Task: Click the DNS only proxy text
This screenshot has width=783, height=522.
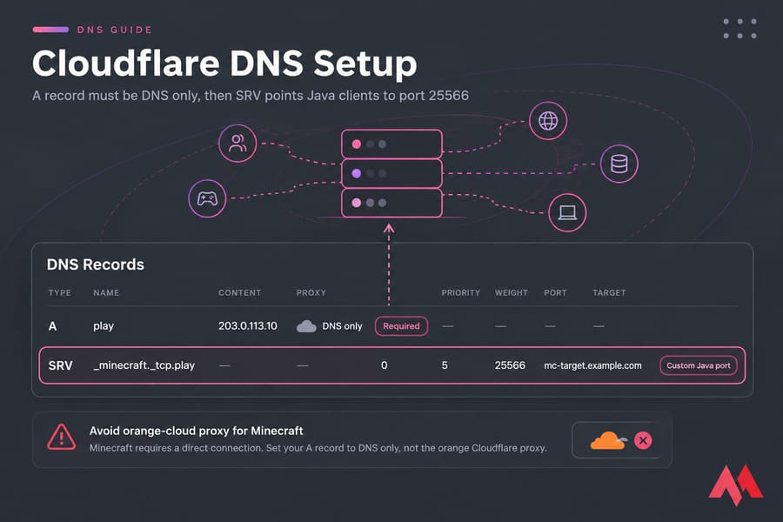Action: coord(342,326)
